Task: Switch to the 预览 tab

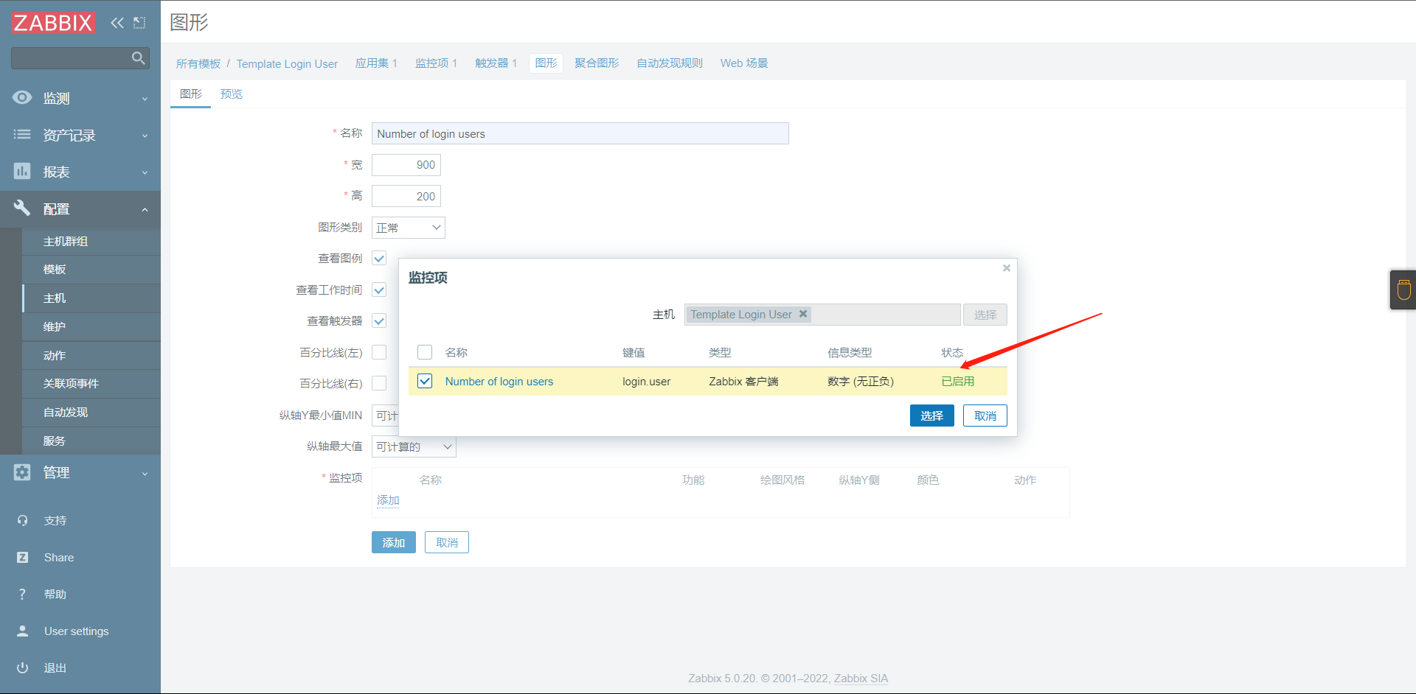Action: (231, 94)
